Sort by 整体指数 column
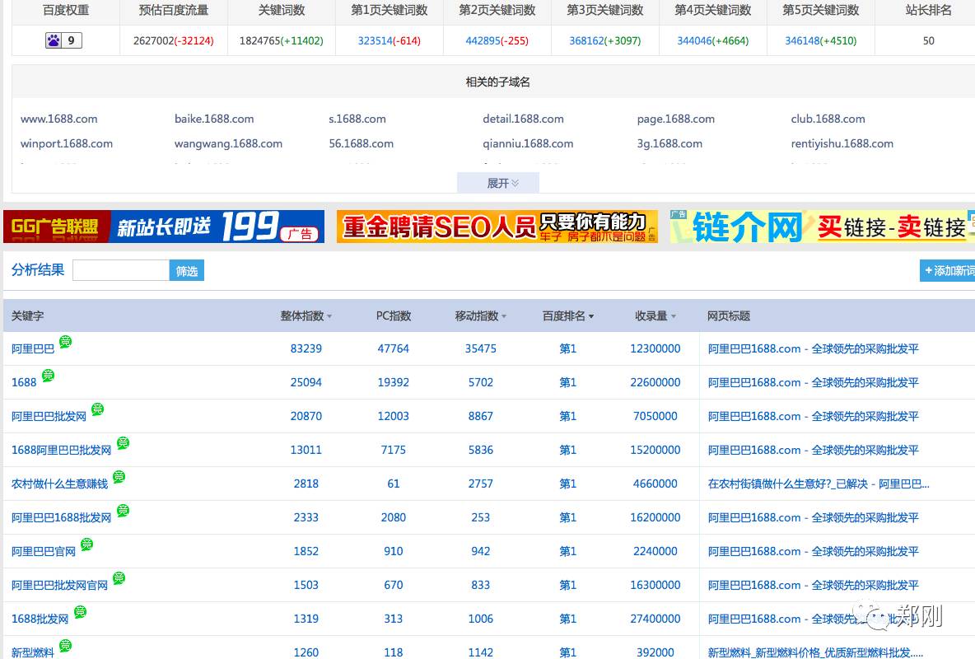Viewport: 975px width, 659px height. coord(306,315)
